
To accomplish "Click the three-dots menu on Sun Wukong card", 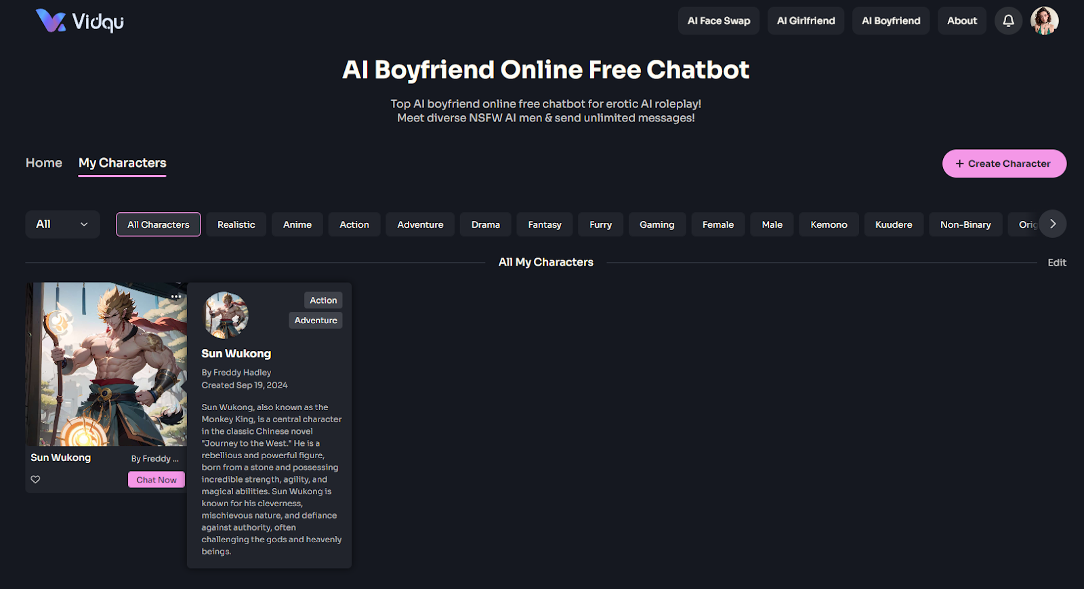I will point(176,296).
